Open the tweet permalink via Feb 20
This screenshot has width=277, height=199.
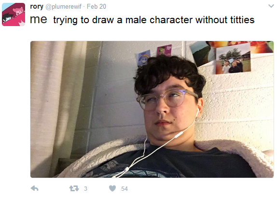[97, 7]
